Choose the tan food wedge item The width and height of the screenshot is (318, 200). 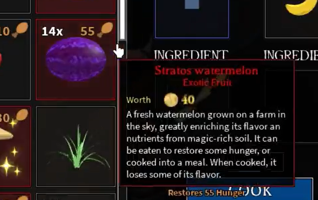[x=5, y=134]
